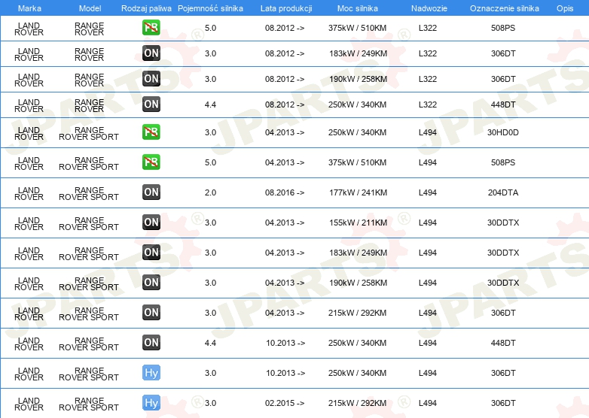Click the ON diesel icon for L322 190kW / 258KM
This screenshot has height=418, width=589.
coord(151,79)
